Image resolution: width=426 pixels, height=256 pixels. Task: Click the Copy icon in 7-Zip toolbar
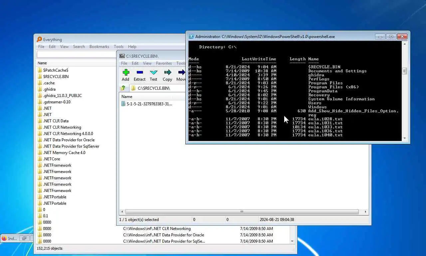click(x=167, y=72)
